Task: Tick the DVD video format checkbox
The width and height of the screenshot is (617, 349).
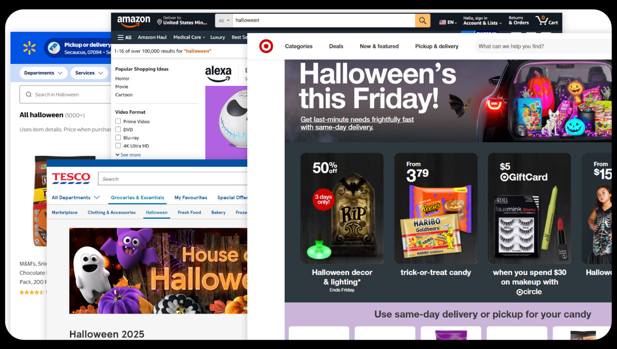Action: click(118, 129)
